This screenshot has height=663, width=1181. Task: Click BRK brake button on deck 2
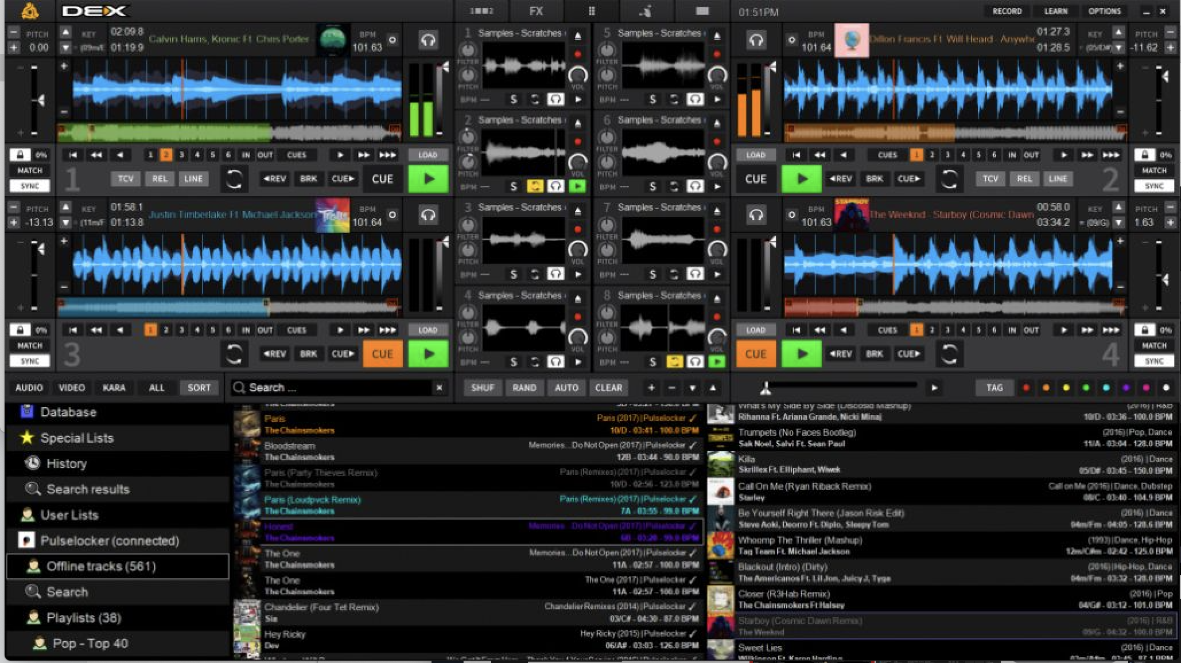874,179
